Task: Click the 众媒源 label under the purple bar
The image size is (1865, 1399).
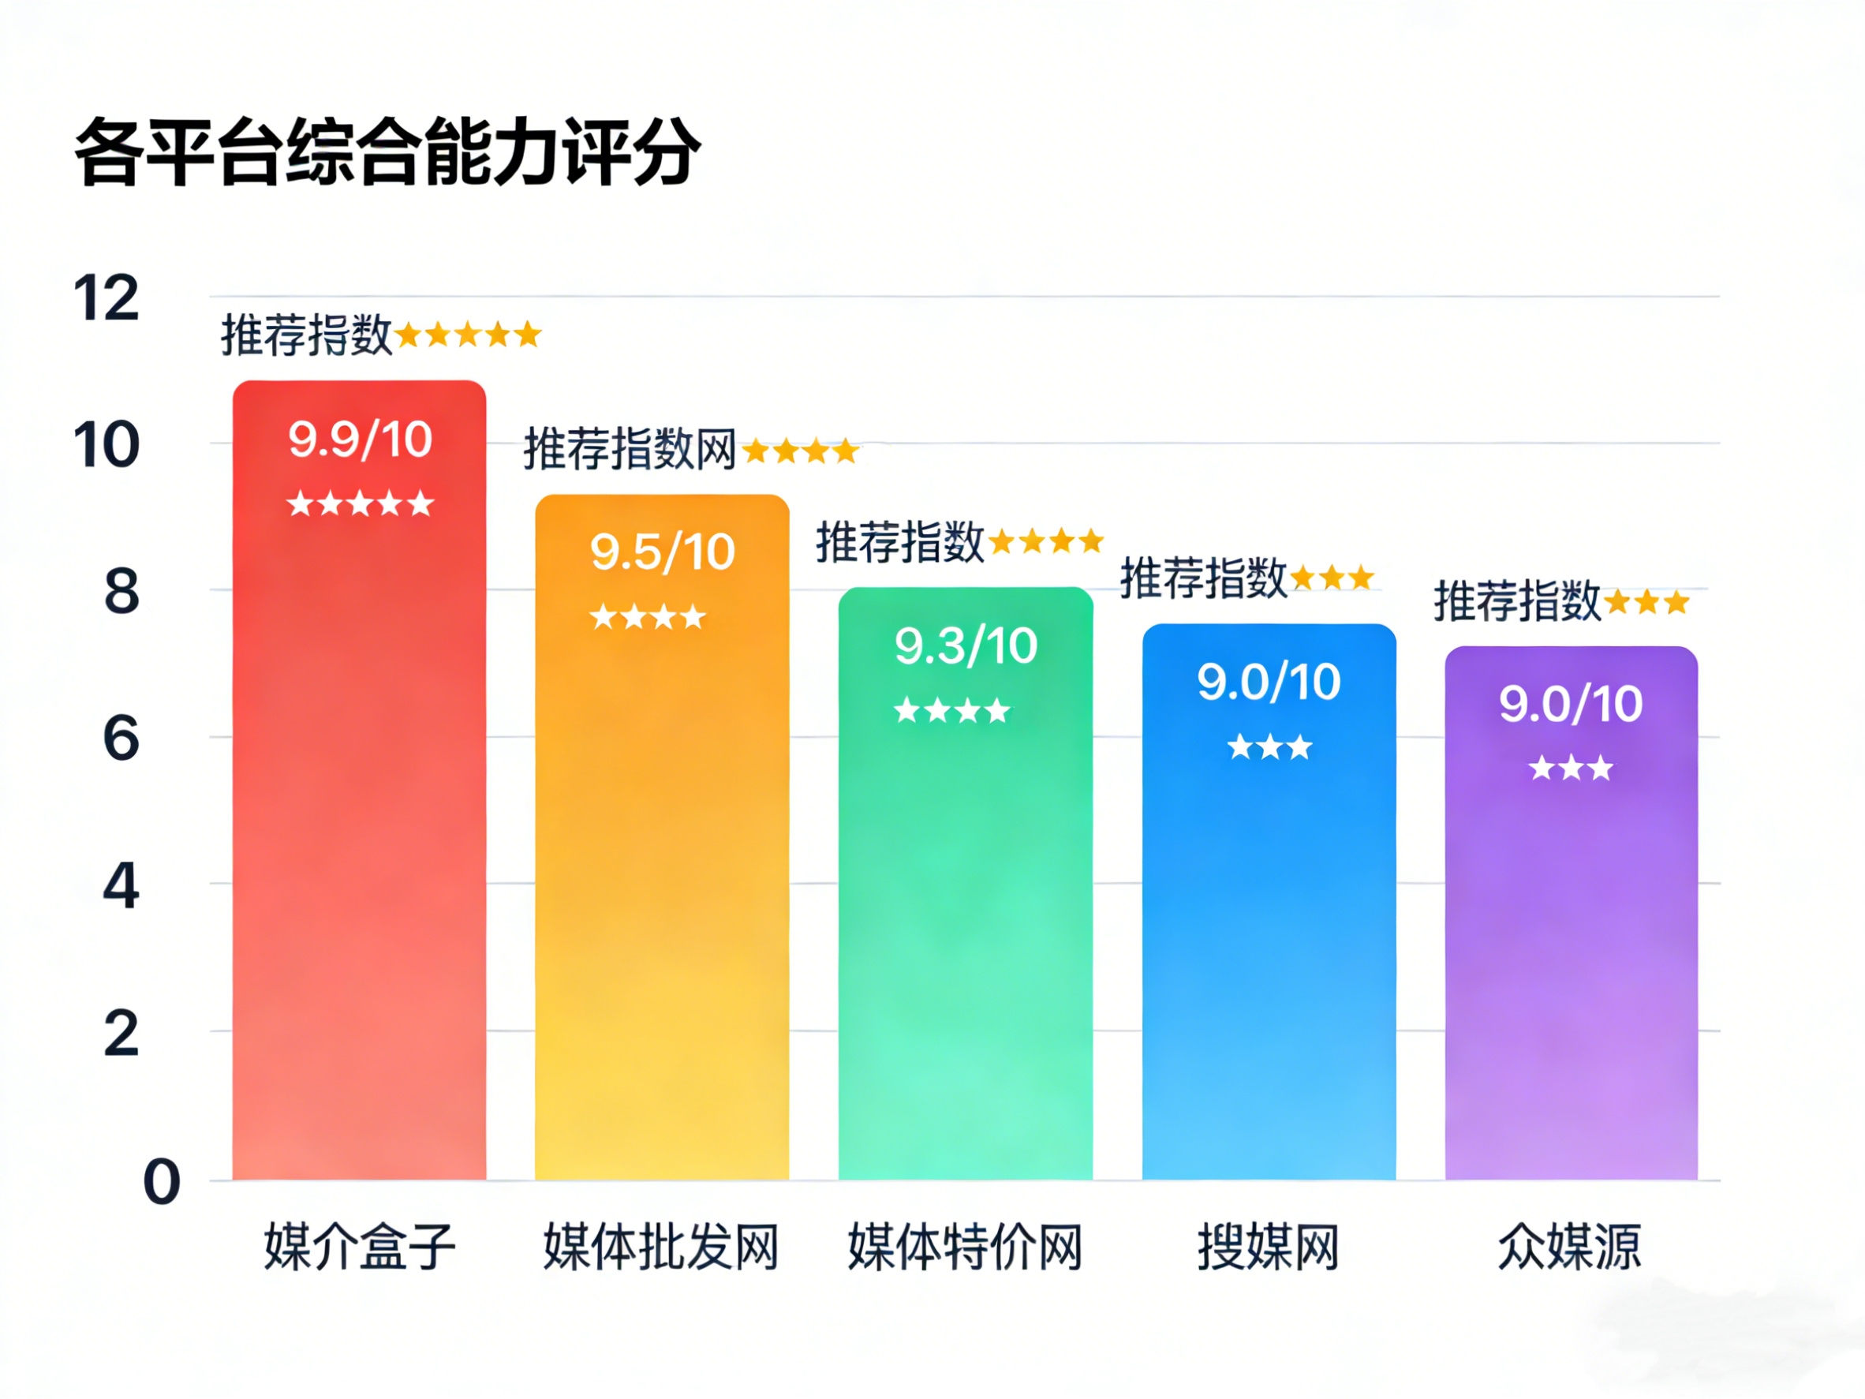Action: [1570, 1247]
